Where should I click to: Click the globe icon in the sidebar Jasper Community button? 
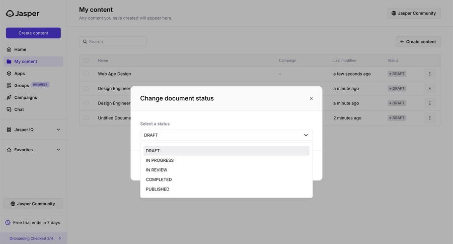(13, 204)
